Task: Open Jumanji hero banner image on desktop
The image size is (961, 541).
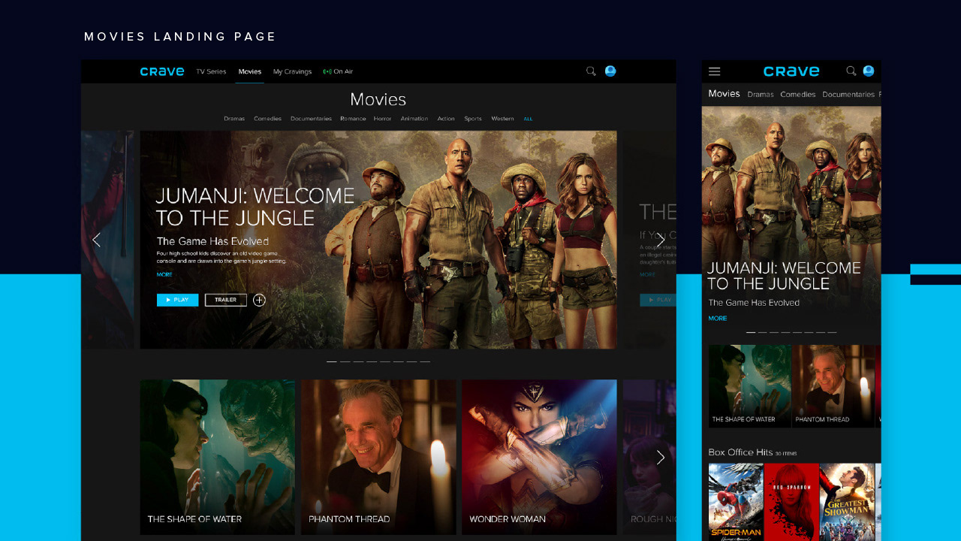Action: pyautogui.click(x=378, y=240)
